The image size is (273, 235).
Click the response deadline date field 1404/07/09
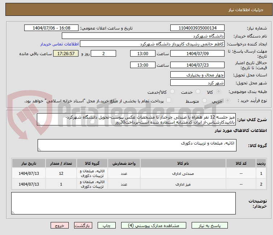coord(197,54)
